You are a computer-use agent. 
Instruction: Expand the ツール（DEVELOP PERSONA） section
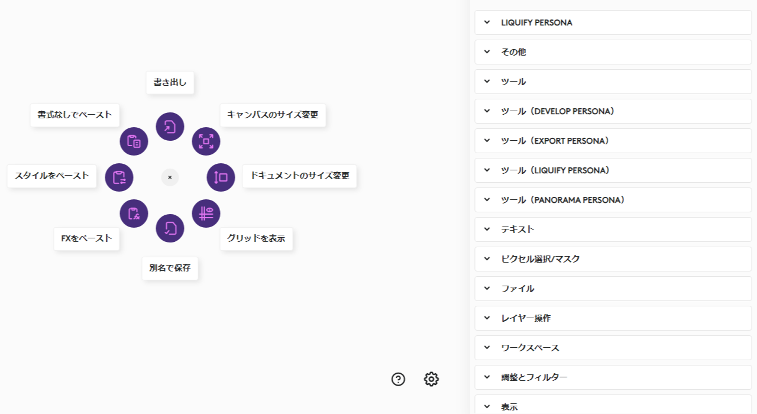(x=613, y=111)
